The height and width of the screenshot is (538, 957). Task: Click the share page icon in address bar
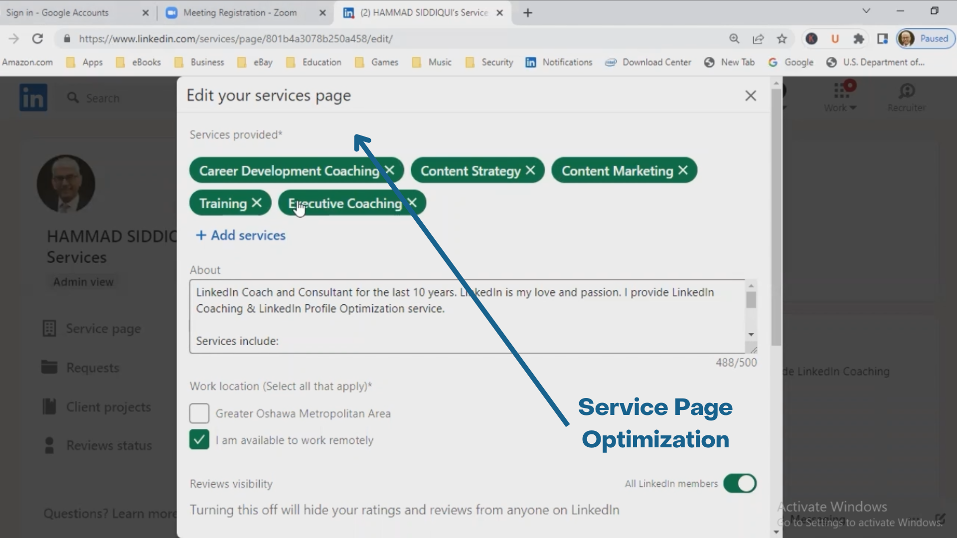pos(758,38)
